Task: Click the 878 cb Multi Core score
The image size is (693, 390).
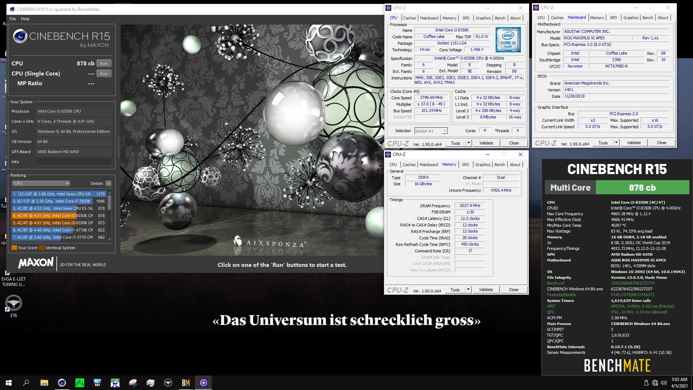Action: [642, 188]
